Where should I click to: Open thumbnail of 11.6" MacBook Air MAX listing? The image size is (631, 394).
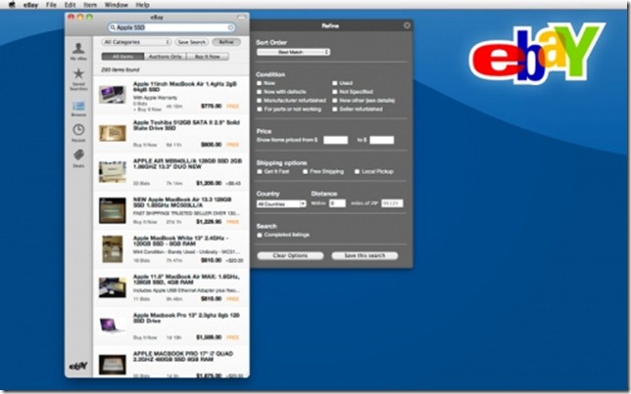[113, 287]
